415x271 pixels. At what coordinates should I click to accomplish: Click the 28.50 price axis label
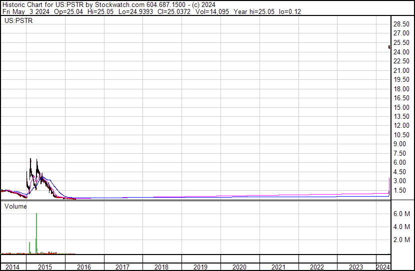[x=401, y=24]
